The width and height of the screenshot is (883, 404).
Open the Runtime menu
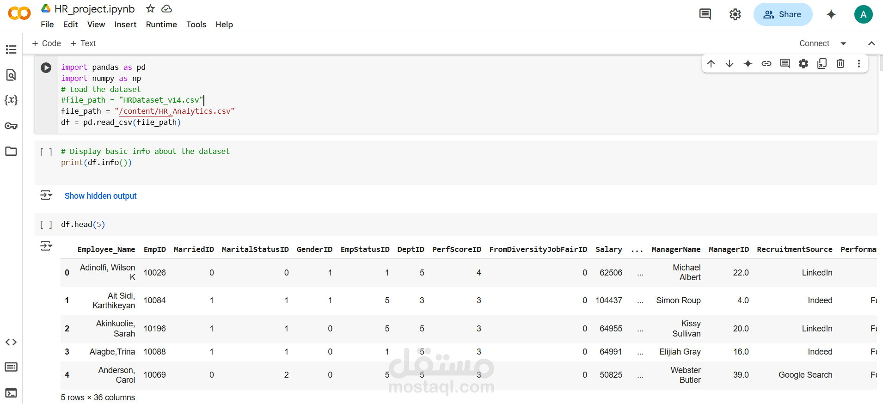[x=161, y=24]
